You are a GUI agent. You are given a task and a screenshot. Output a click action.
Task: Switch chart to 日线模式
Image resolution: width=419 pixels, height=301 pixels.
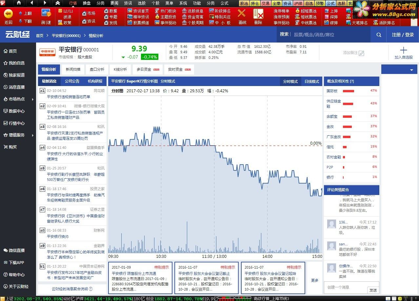point(311,81)
